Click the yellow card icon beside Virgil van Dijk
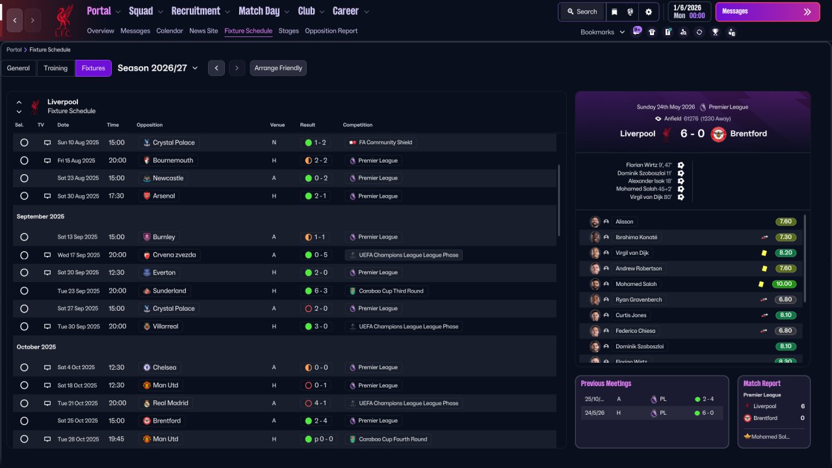Viewport: 832px width, 468px height. [x=764, y=253]
